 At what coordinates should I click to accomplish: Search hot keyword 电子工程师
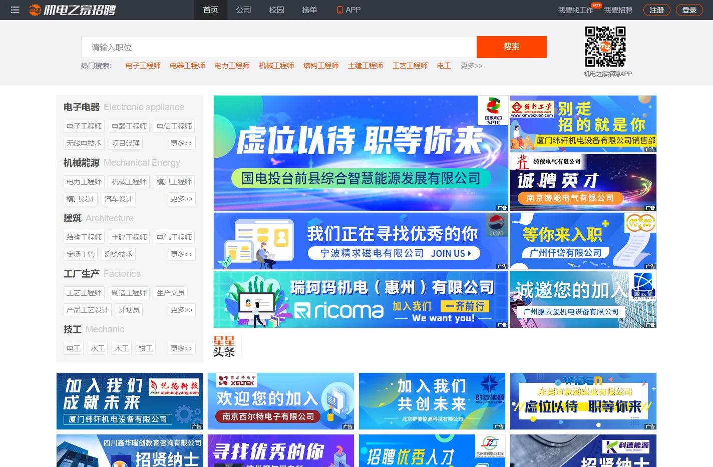click(x=143, y=66)
